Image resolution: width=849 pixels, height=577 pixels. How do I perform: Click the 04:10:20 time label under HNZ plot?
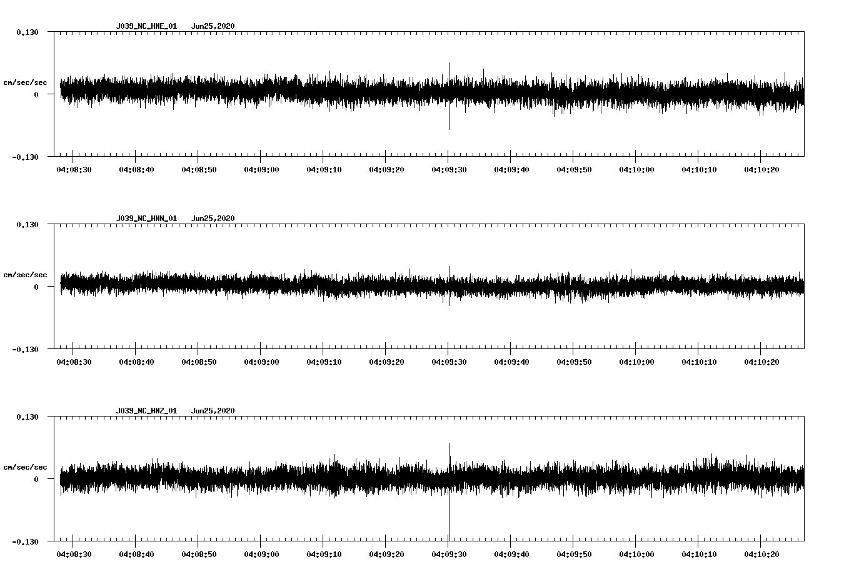[761, 554]
